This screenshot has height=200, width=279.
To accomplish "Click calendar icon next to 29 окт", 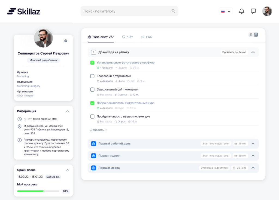I will (x=236, y=156).
